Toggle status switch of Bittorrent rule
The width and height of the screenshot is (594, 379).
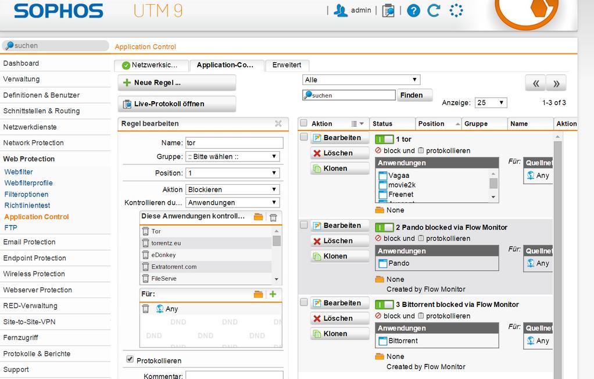[384, 305]
